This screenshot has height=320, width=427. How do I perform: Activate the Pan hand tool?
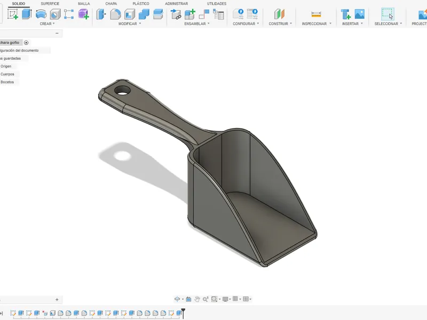pyautogui.click(x=197, y=299)
